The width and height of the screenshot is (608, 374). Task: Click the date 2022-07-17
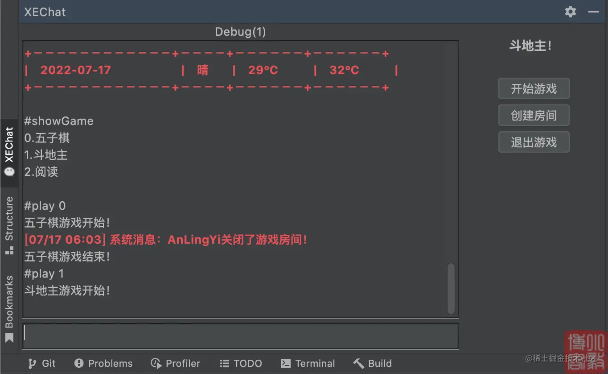76,70
